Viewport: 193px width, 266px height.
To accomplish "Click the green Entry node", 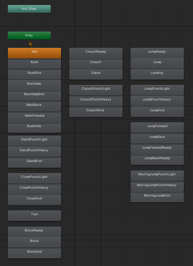I will pyautogui.click(x=29, y=36).
